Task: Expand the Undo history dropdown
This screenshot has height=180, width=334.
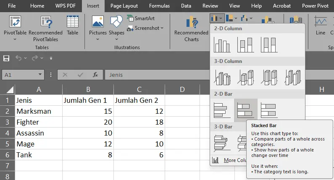Action: (x=25, y=58)
